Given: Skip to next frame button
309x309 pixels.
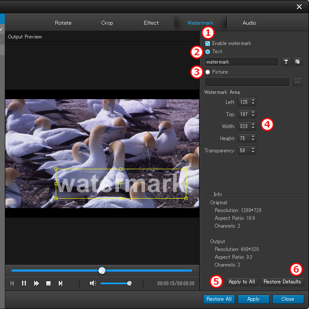Looking at the screenshot, I should (x=61, y=283).
